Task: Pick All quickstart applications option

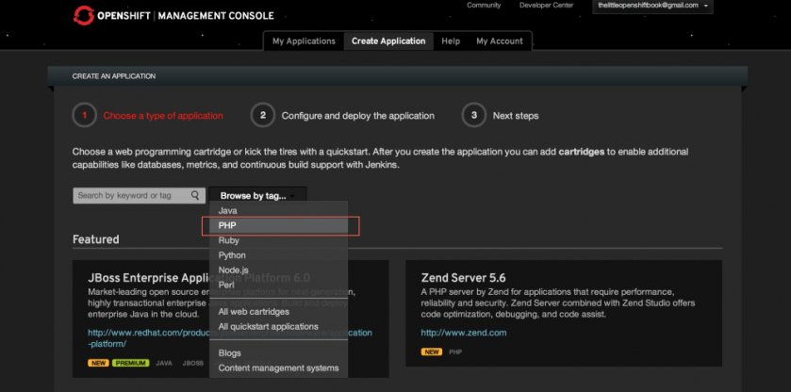Action: (x=268, y=327)
